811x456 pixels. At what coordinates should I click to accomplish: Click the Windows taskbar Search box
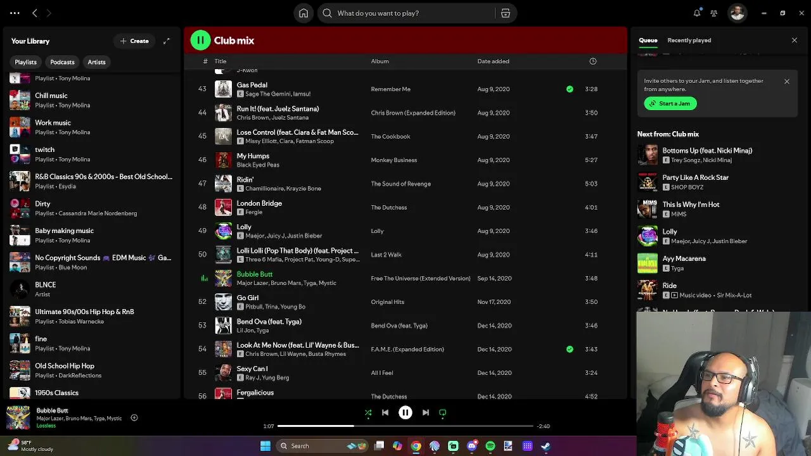tap(323, 446)
